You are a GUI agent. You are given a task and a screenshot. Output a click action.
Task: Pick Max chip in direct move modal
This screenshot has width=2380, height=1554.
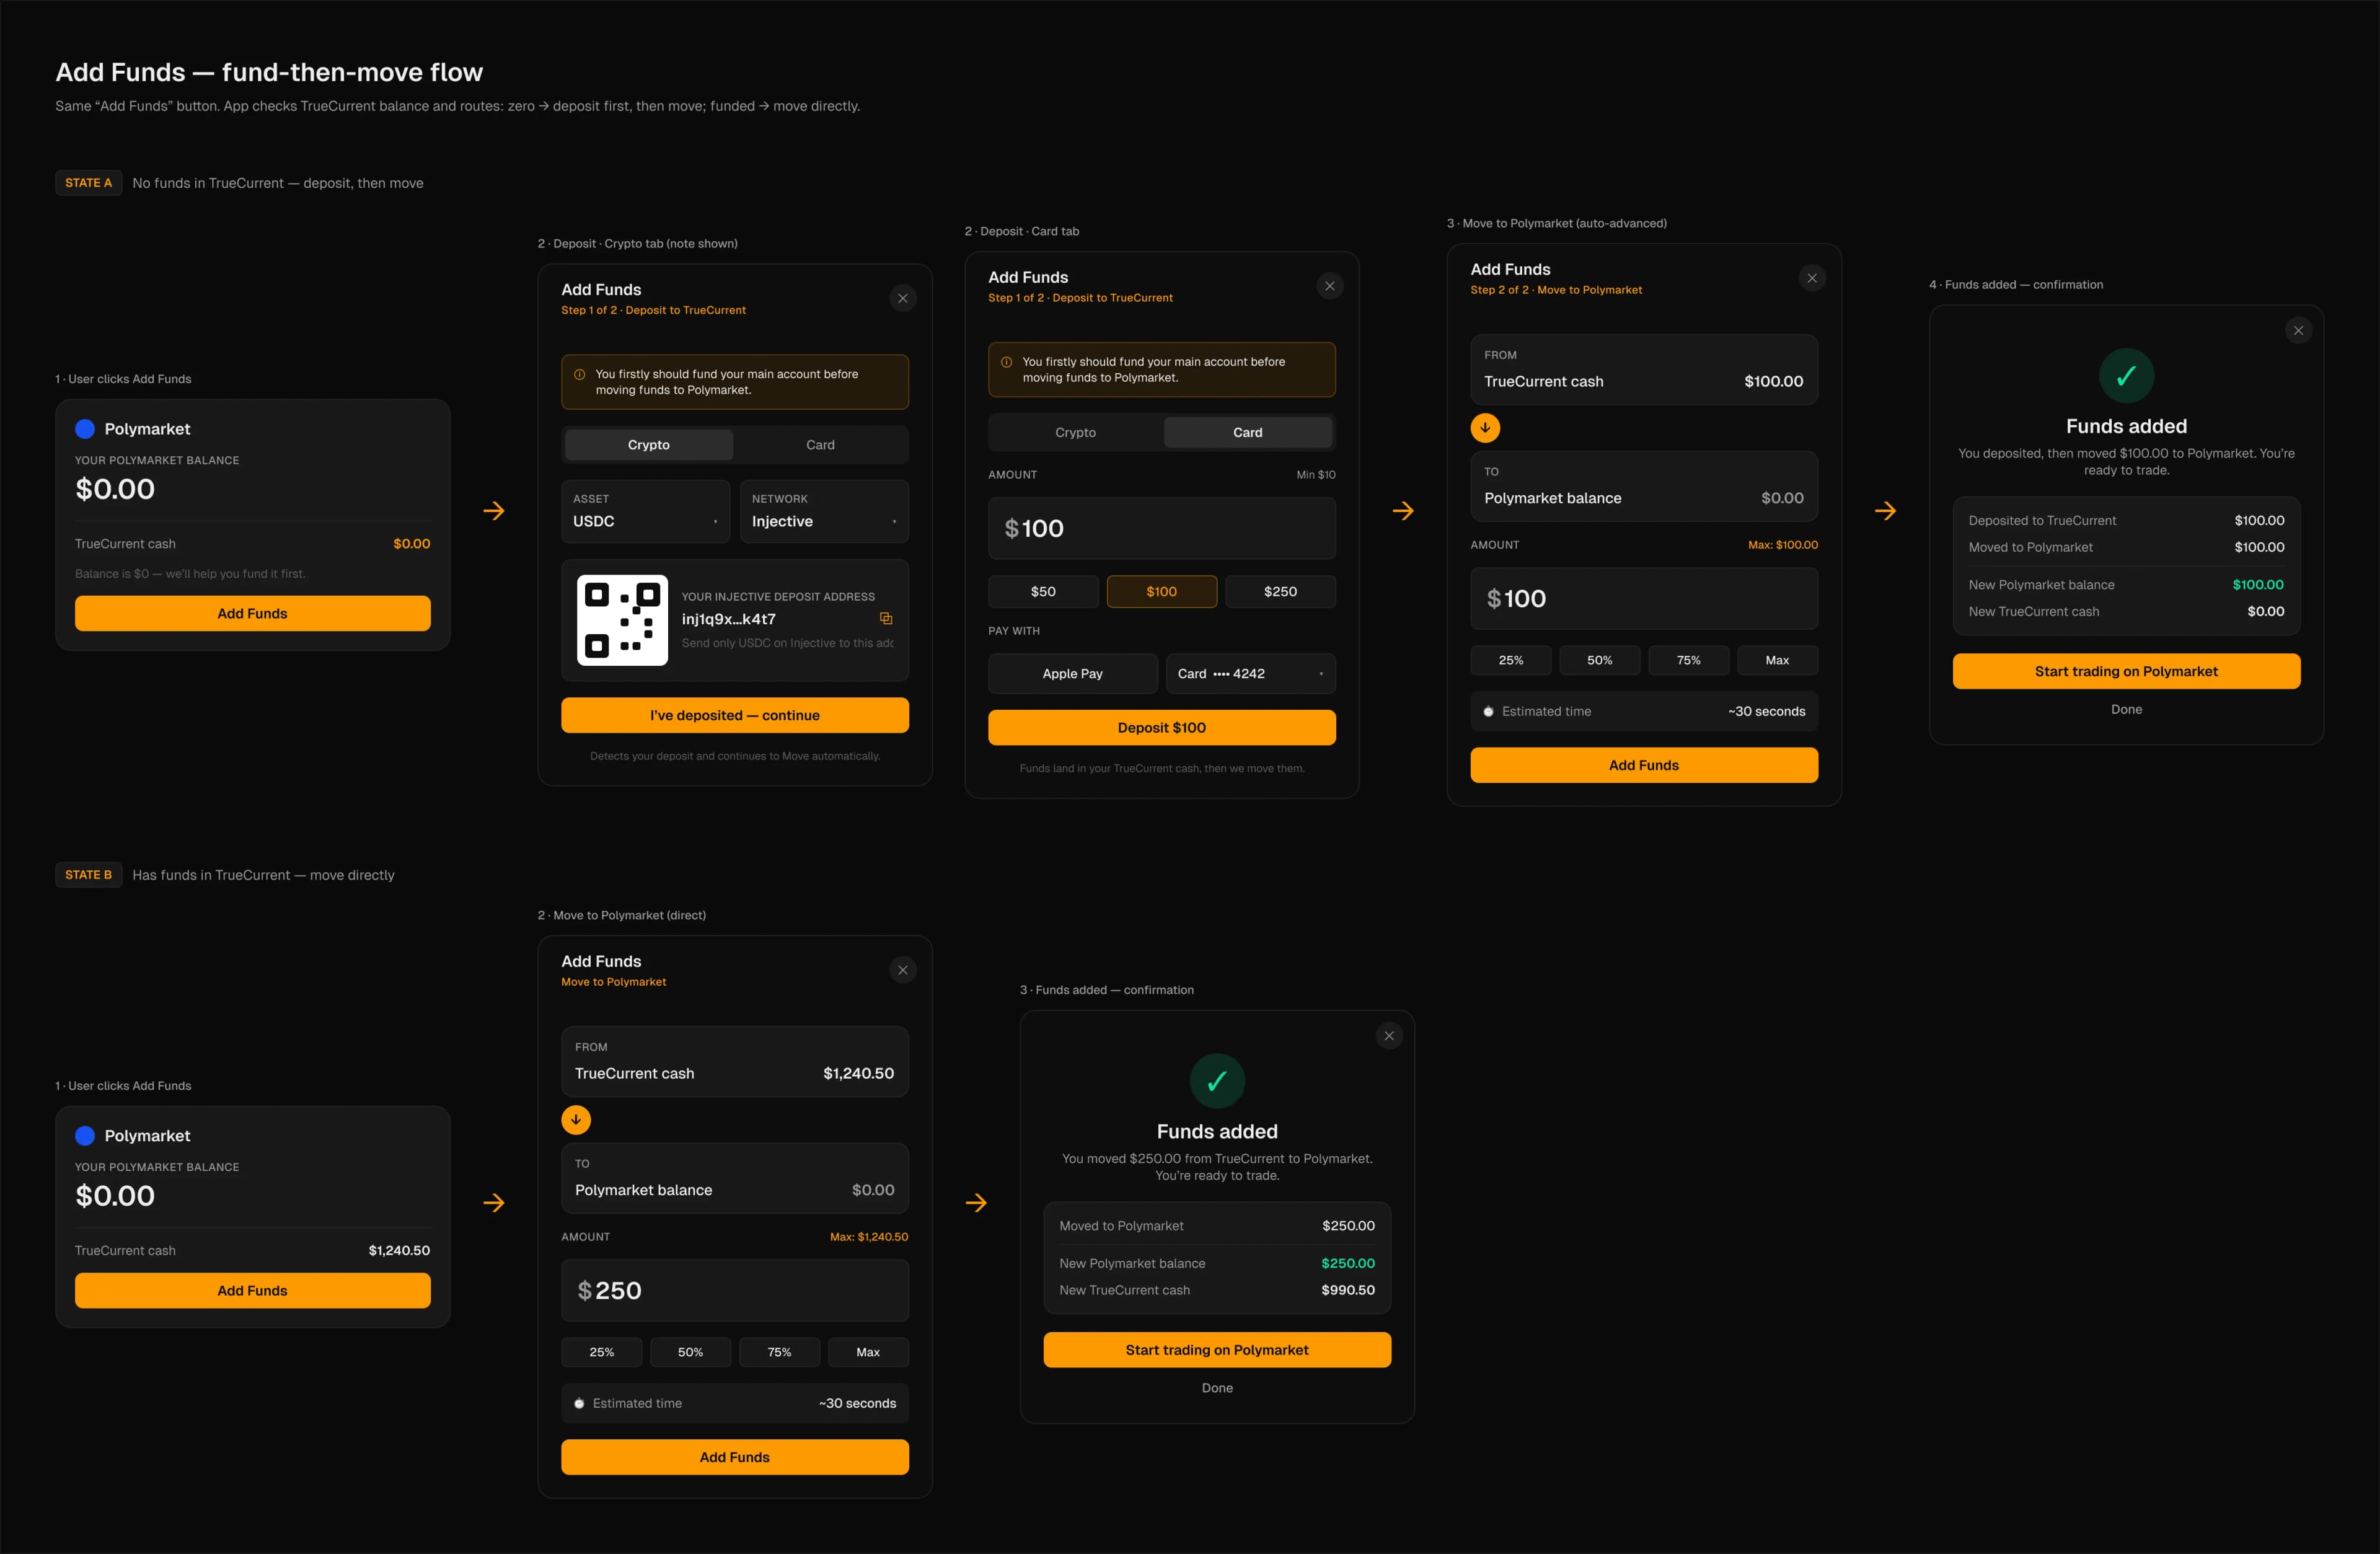(868, 1352)
